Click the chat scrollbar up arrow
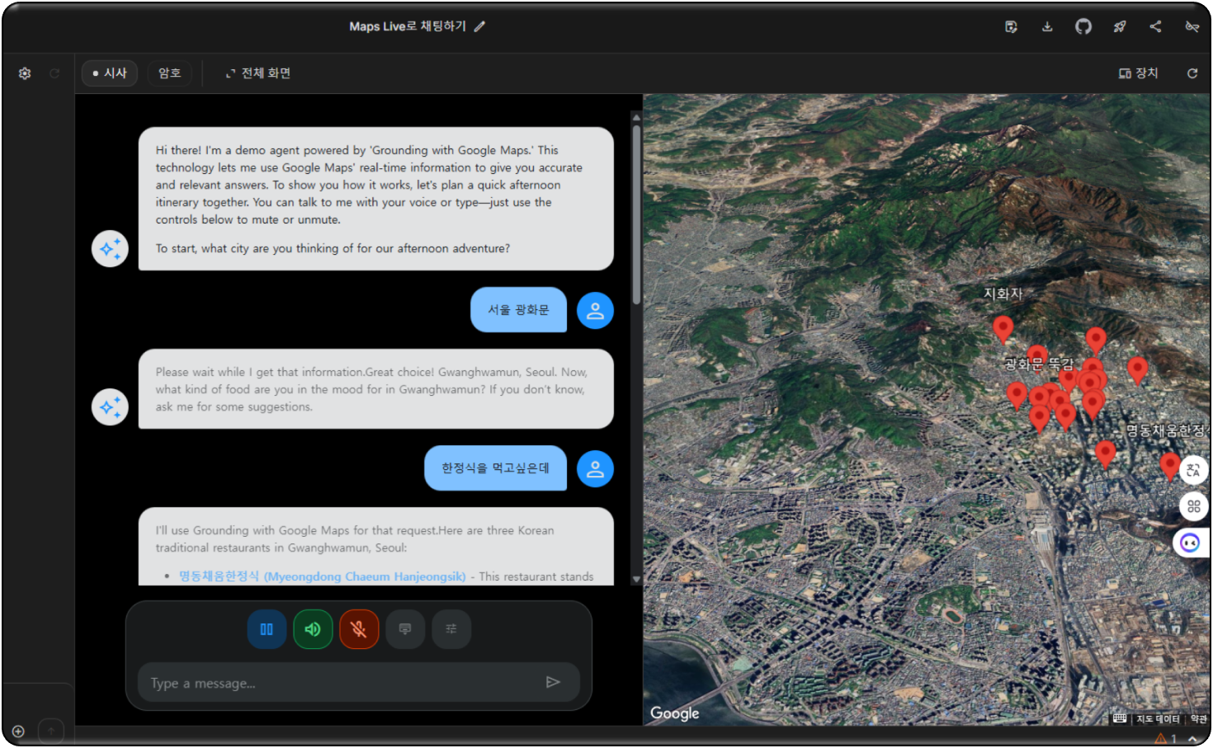 tap(636, 117)
